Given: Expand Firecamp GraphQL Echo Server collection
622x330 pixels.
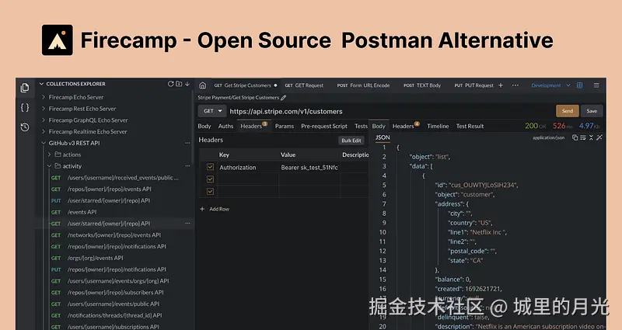Looking at the screenshot, I should coord(44,120).
